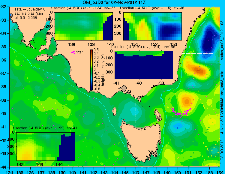The image size is (225, 174).
Task: Click the magenta drifter track arrows east of Flinders Island
Action: tap(181, 112)
